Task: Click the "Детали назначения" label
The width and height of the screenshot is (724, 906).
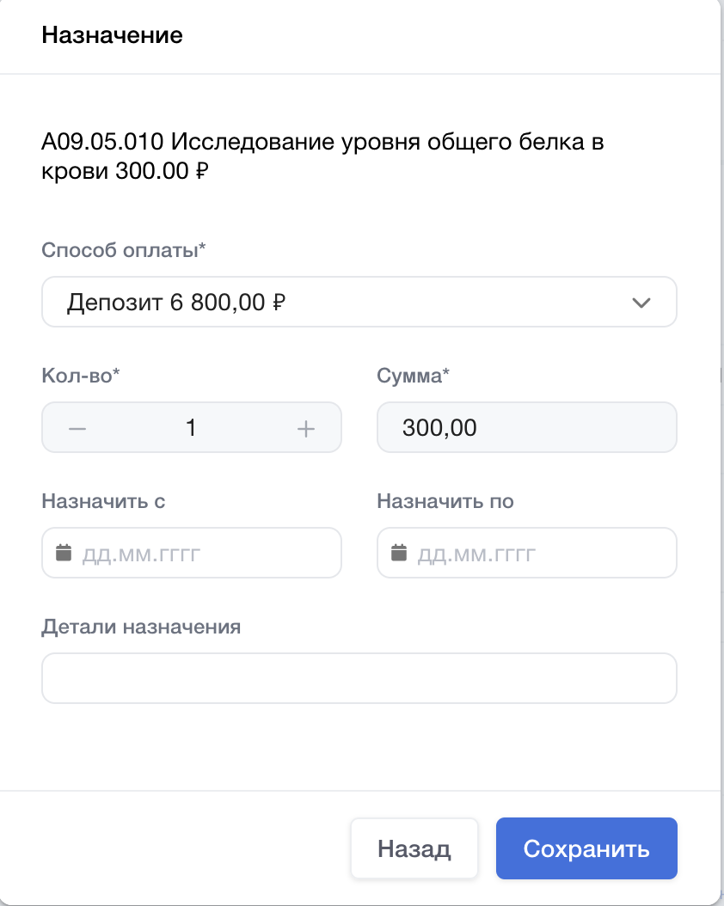Action: click(141, 627)
